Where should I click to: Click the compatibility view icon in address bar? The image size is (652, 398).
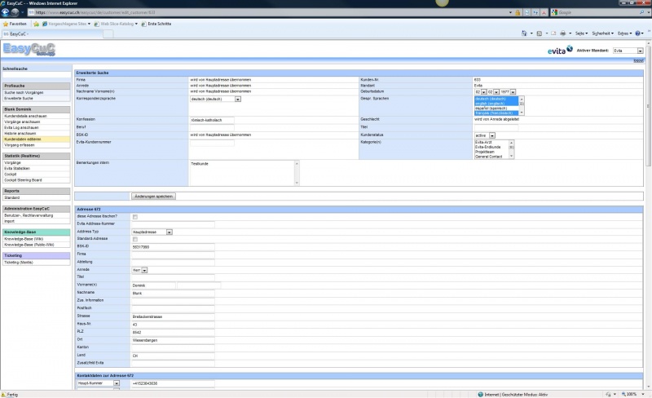tap(527, 12)
